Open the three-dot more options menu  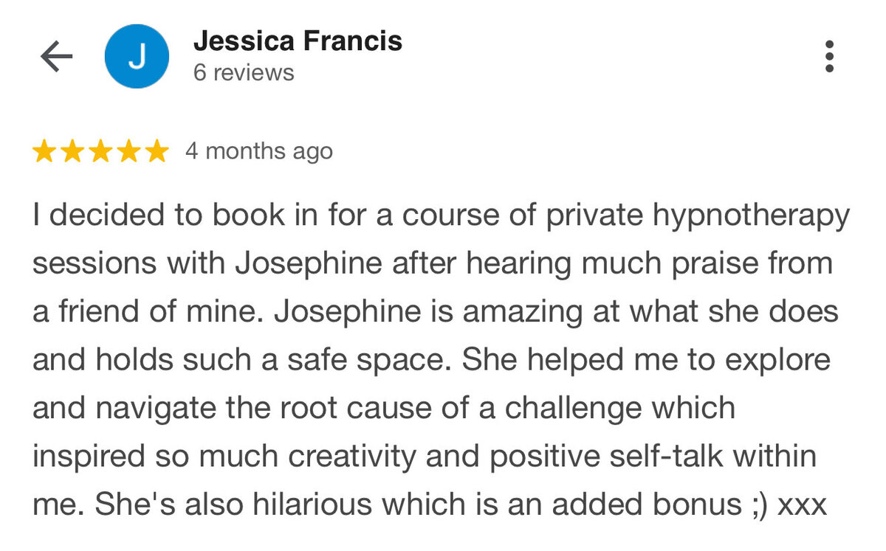(829, 57)
